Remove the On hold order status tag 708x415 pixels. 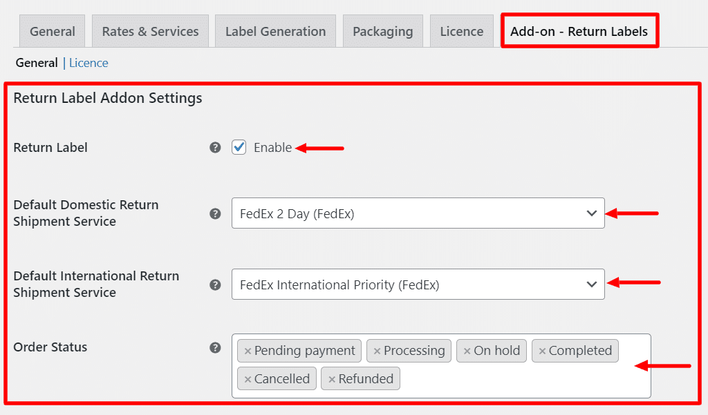pos(469,351)
